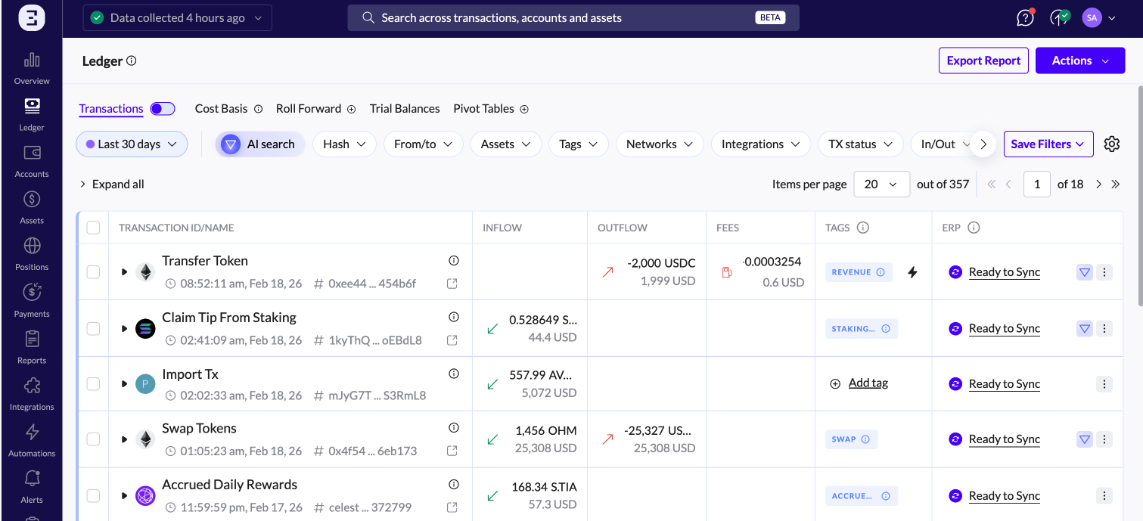Go to Automations in the sidebar
This screenshot has height=521, width=1143.
click(x=32, y=439)
